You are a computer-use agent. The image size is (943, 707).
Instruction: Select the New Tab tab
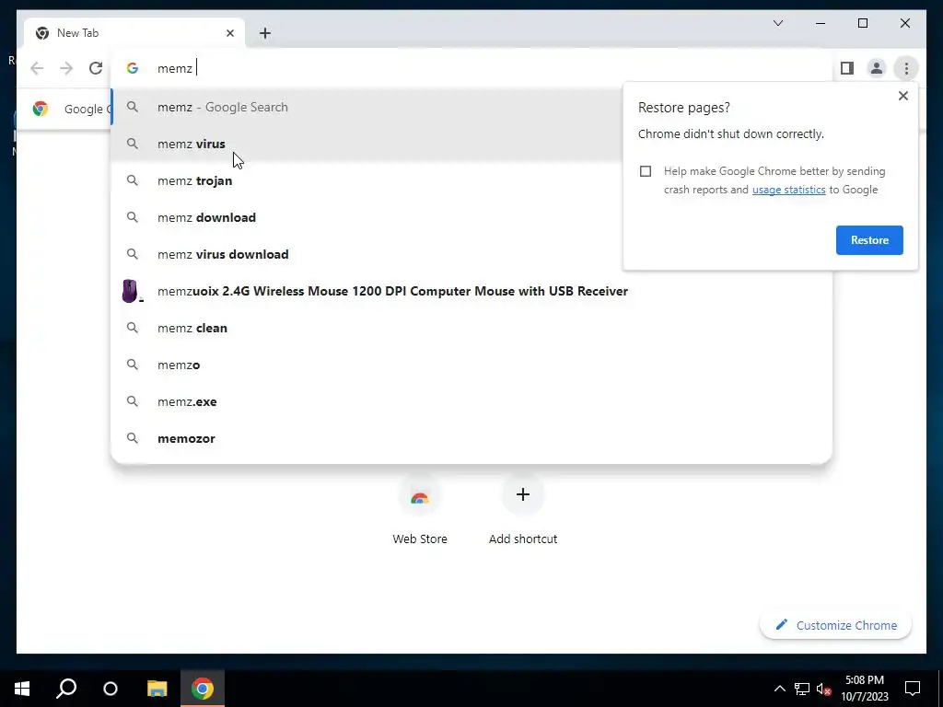[x=134, y=33]
